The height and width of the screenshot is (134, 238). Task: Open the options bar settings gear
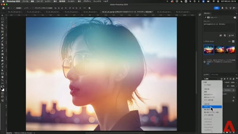coord(90,8)
